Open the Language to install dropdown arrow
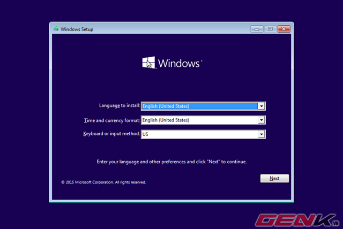 coord(262,106)
